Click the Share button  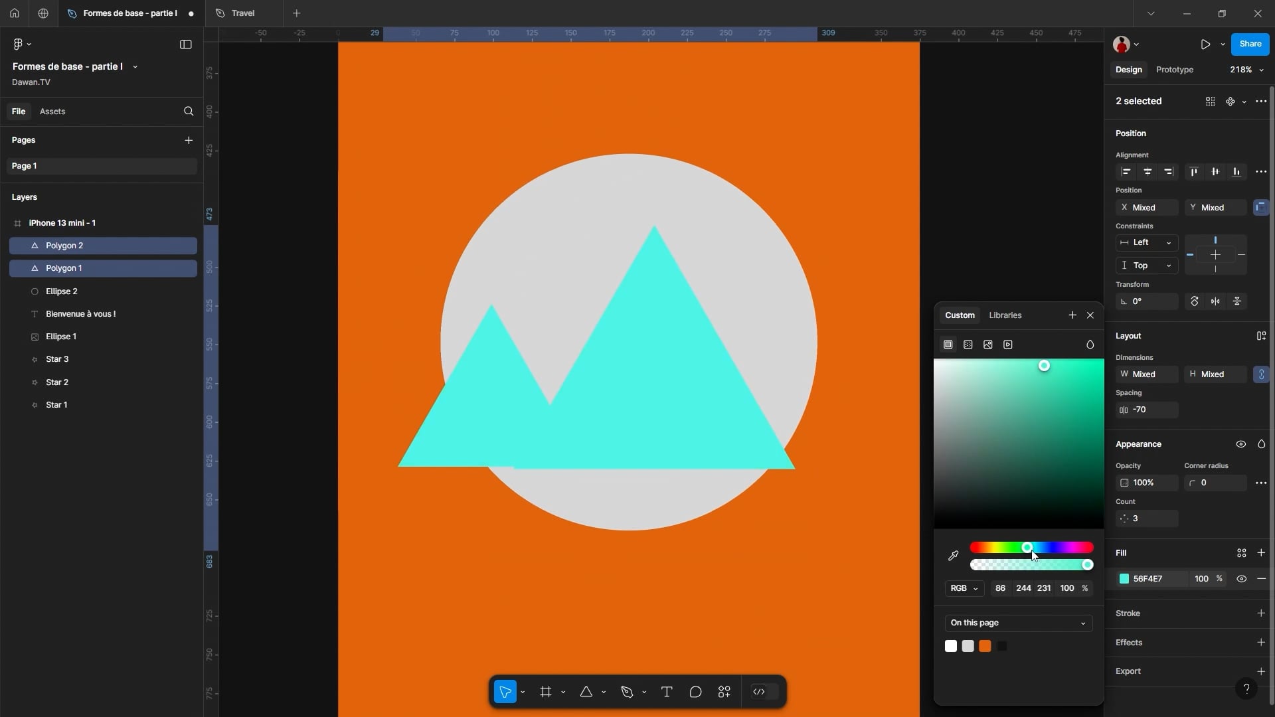point(1250,44)
